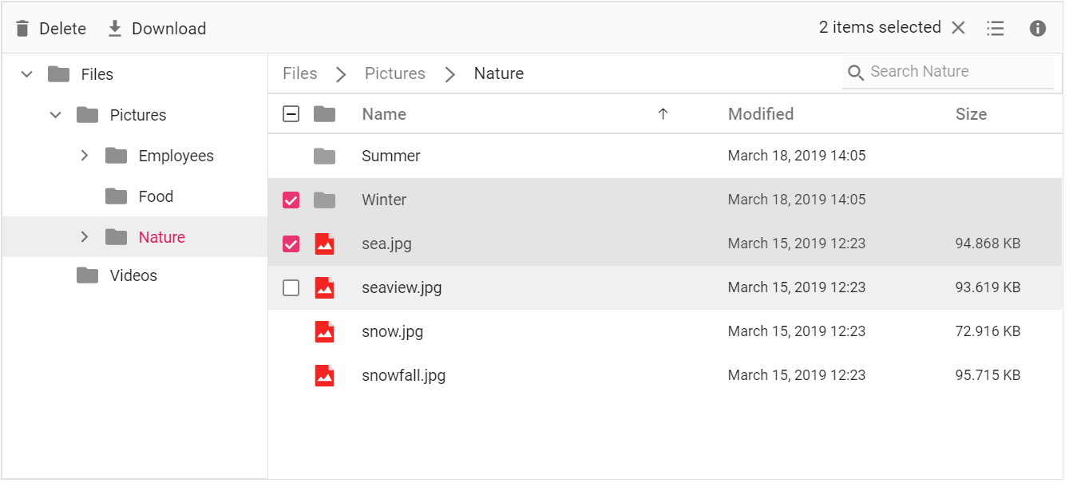Click the '2 items selected' status text

point(880,28)
